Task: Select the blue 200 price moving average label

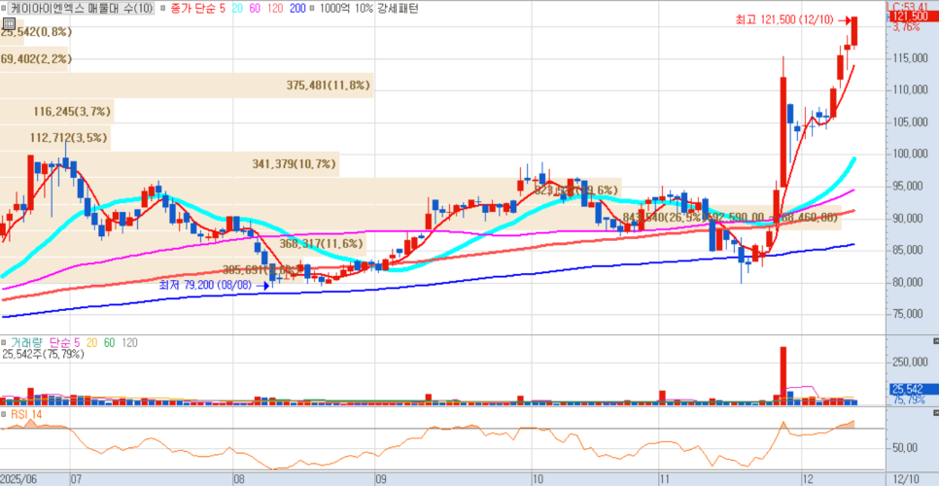Action: [x=297, y=9]
